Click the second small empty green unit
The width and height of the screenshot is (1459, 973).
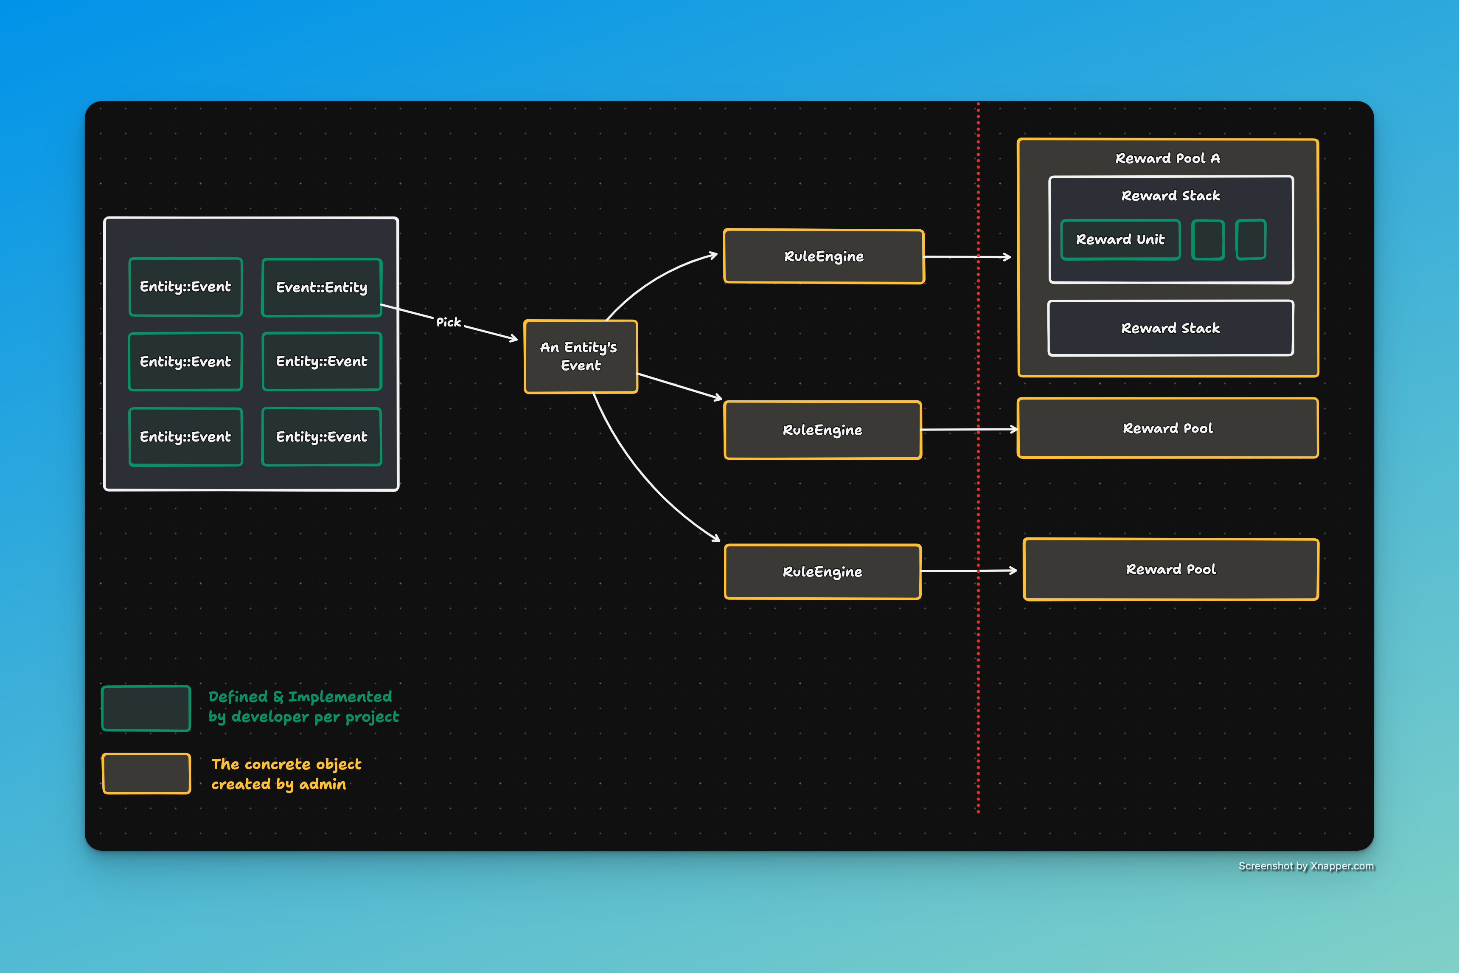(x=1251, y=239)
